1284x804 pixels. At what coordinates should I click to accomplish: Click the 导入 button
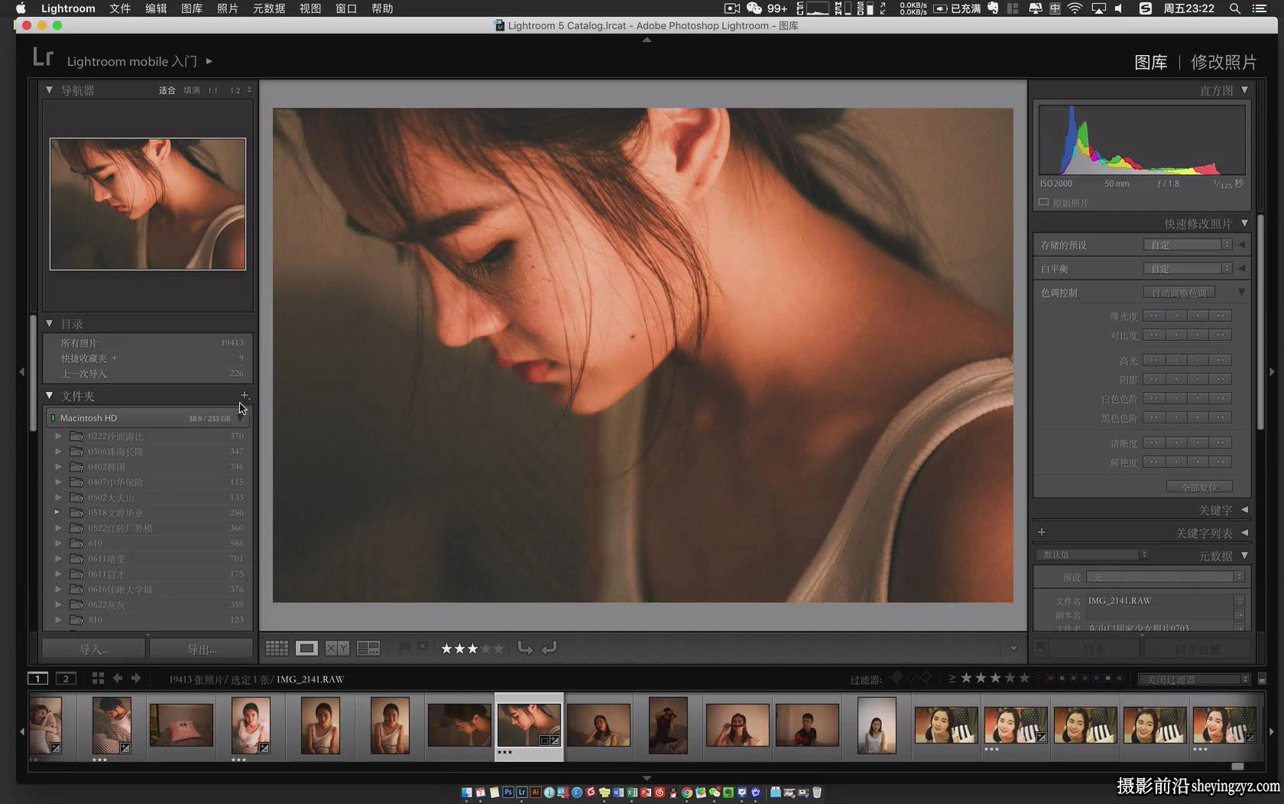coord(94,649)
